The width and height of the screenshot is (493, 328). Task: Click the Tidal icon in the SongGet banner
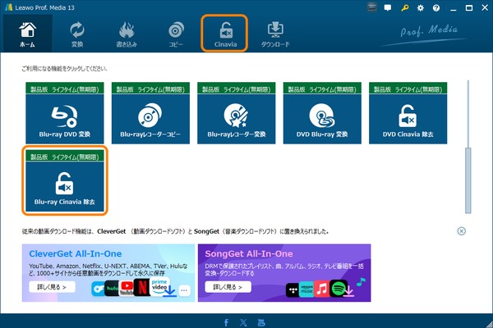293,290
